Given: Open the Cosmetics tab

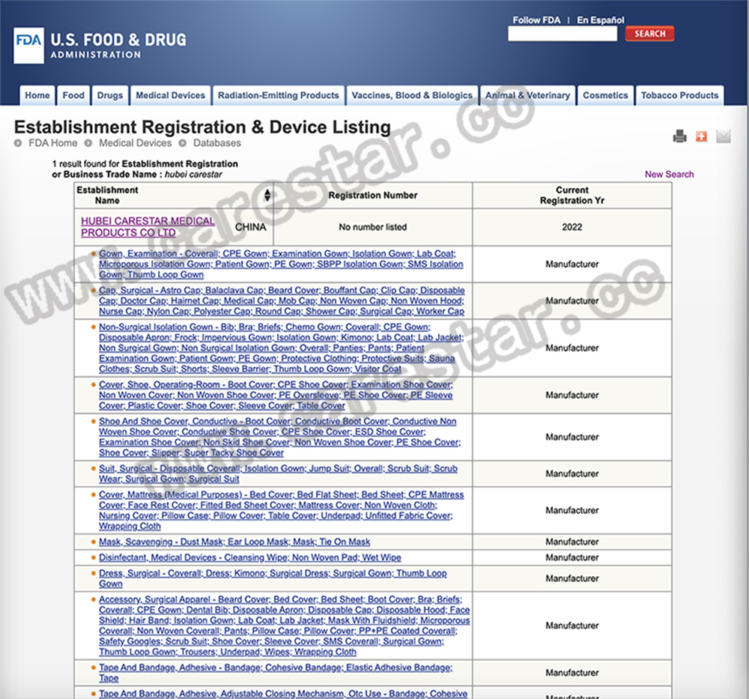Looking at the screenshot, I should tap(605, 96).
